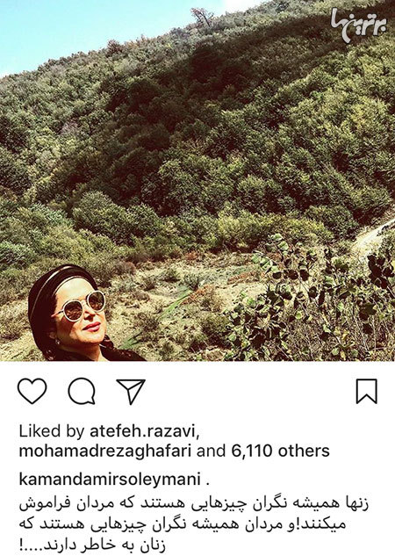395x556 pixels.
Task: Click the caption line starting with میکنند
Action: tap(182, 524)
